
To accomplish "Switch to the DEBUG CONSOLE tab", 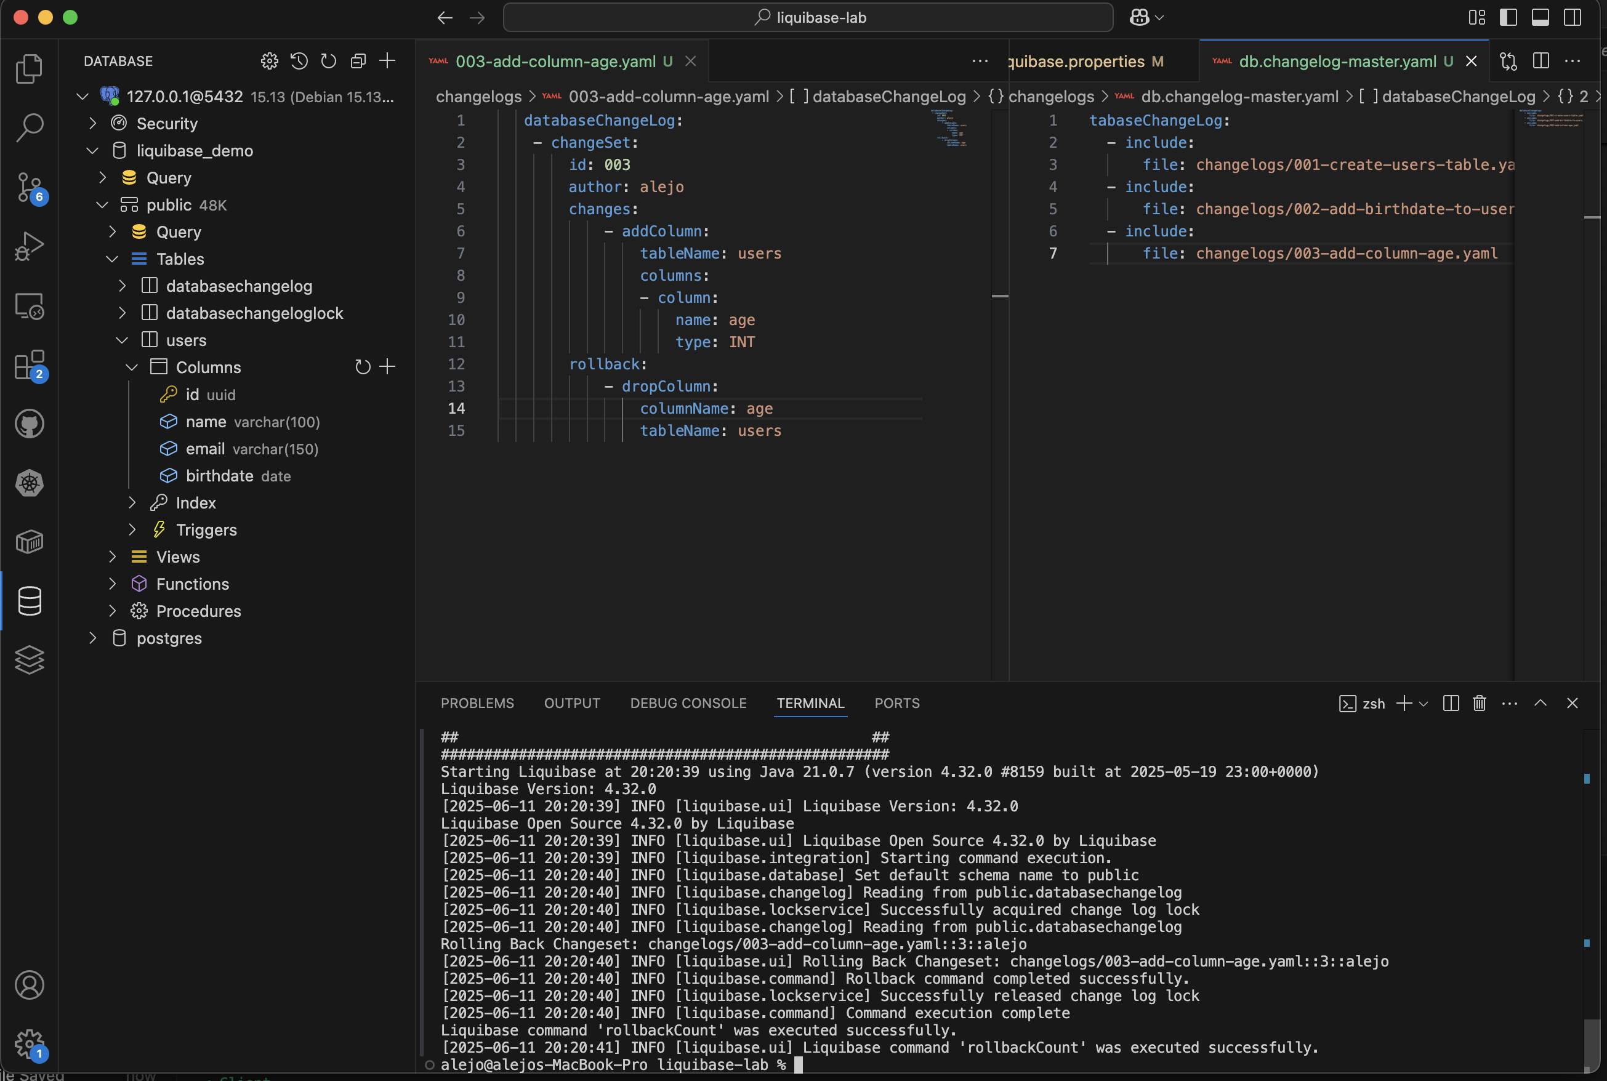I will pos(688,703).
